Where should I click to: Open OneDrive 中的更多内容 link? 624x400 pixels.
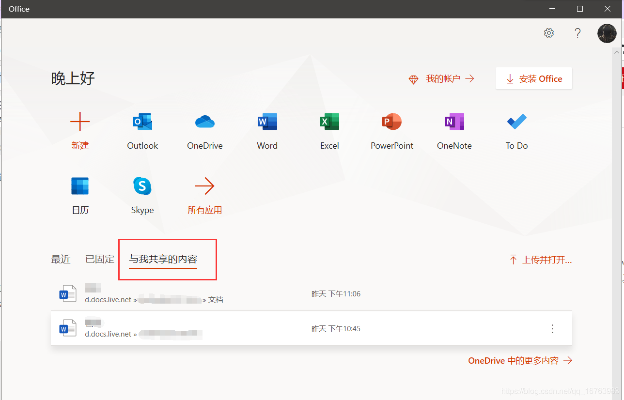tap(520, 361)
